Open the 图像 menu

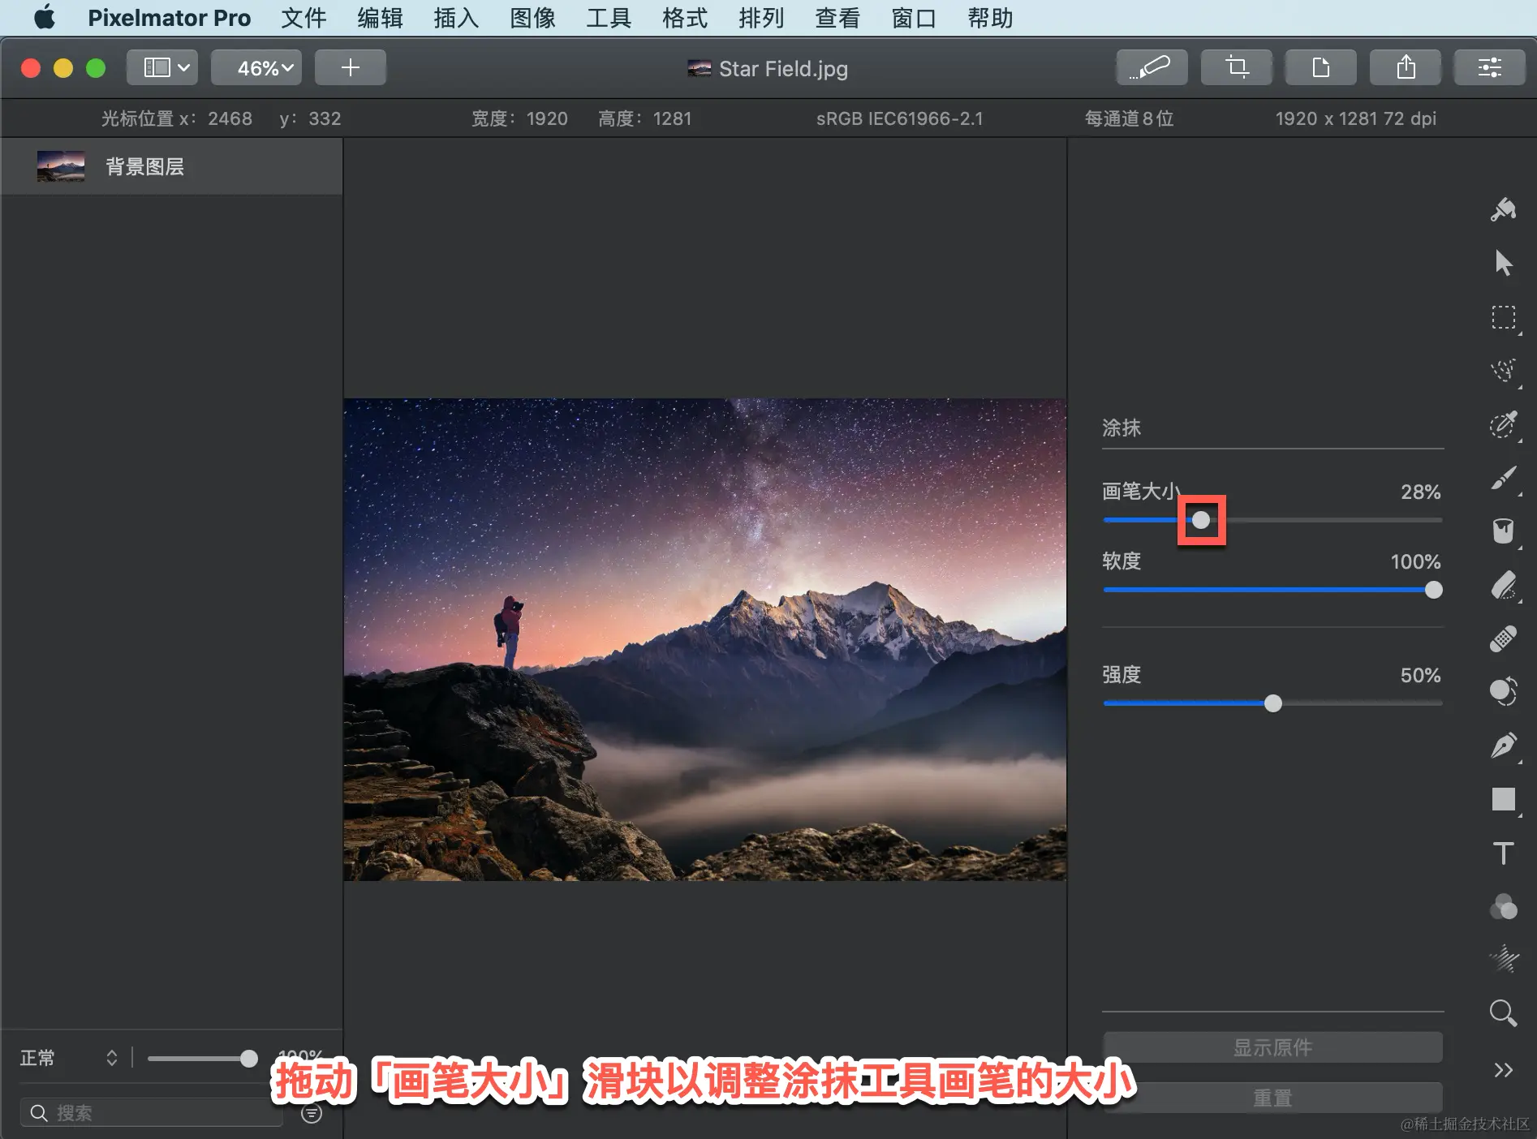pyautogui.click(x=532, y=18)
